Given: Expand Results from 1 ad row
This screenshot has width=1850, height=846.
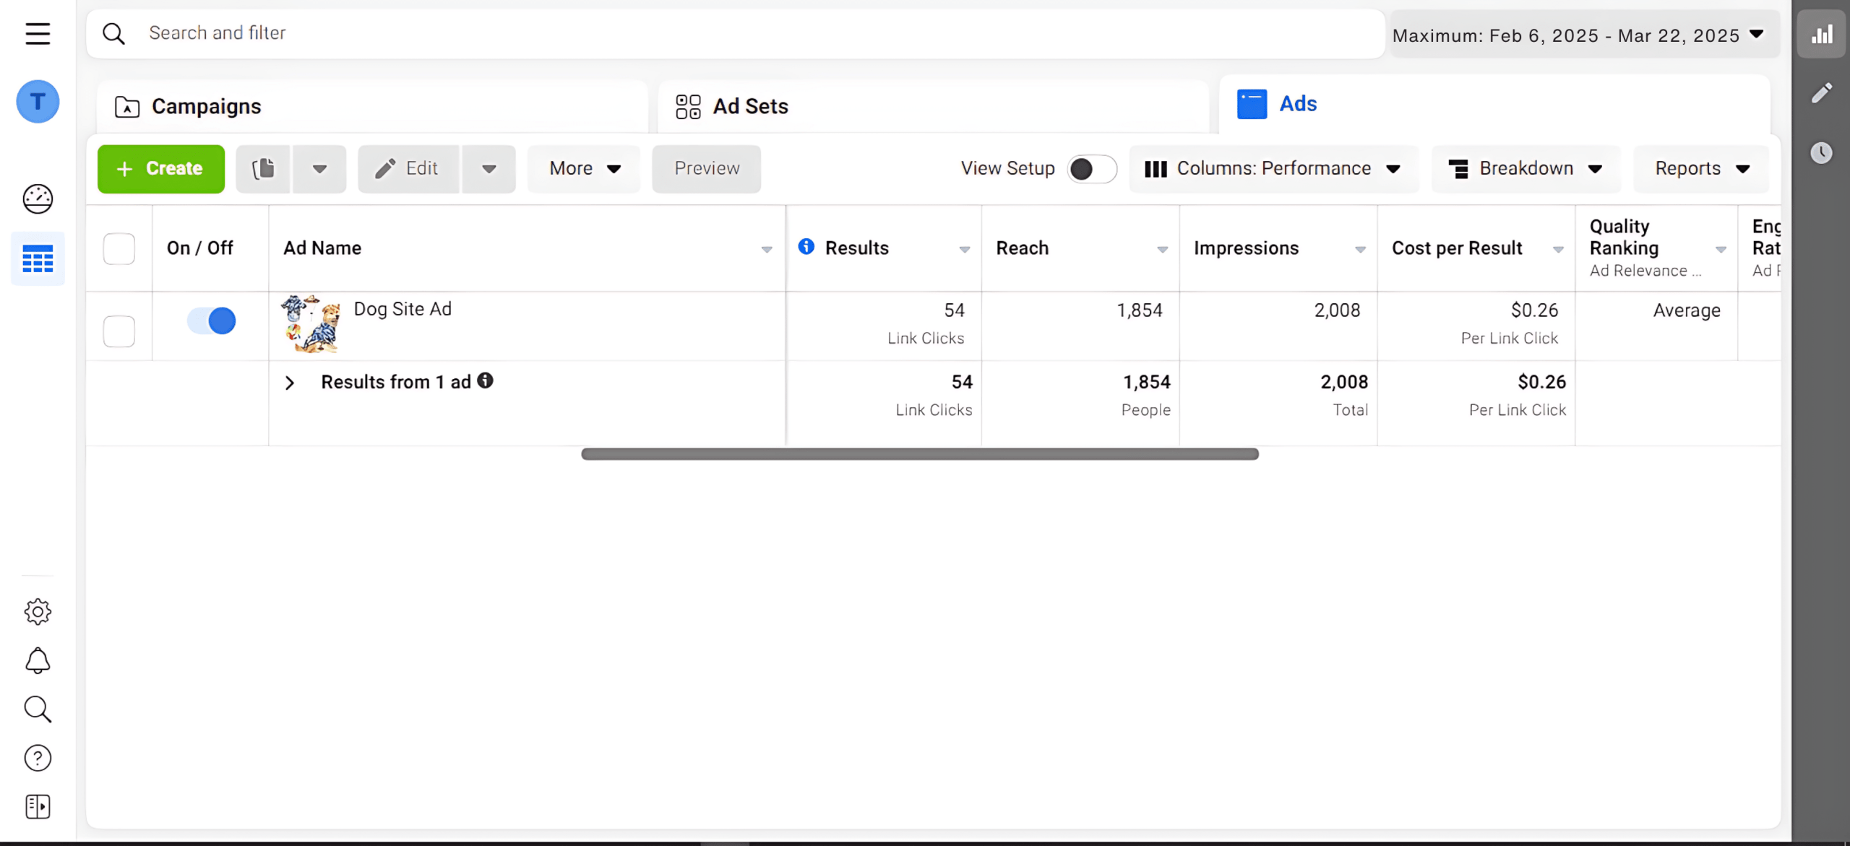Looking at the screenshot, I should [x=290, y=383].
